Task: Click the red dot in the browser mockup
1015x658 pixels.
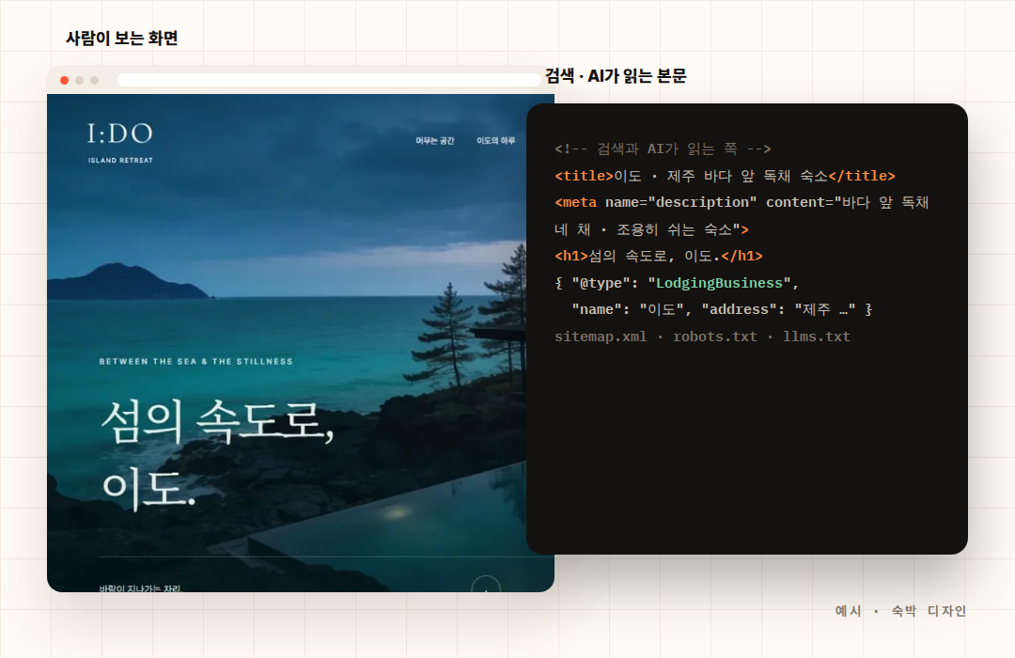Action: [x=64, y=80]
